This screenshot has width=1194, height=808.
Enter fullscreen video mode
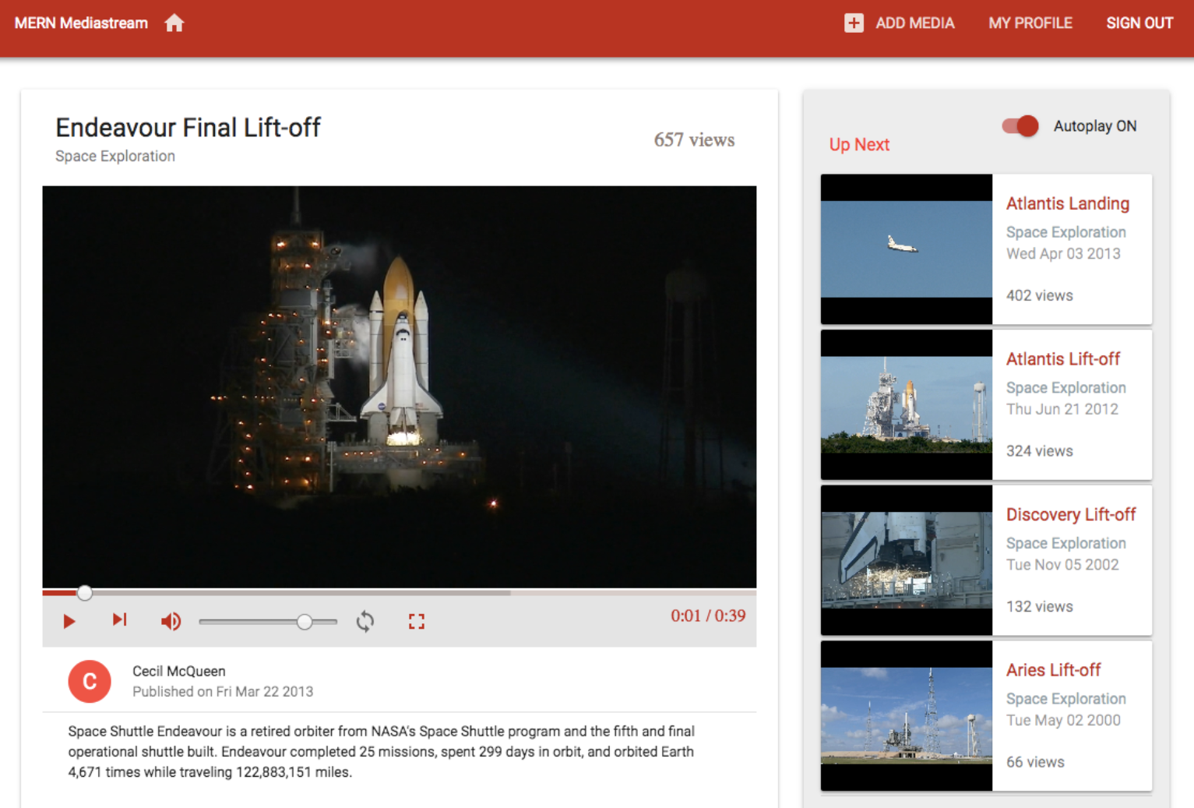click(x=416, y=621)
